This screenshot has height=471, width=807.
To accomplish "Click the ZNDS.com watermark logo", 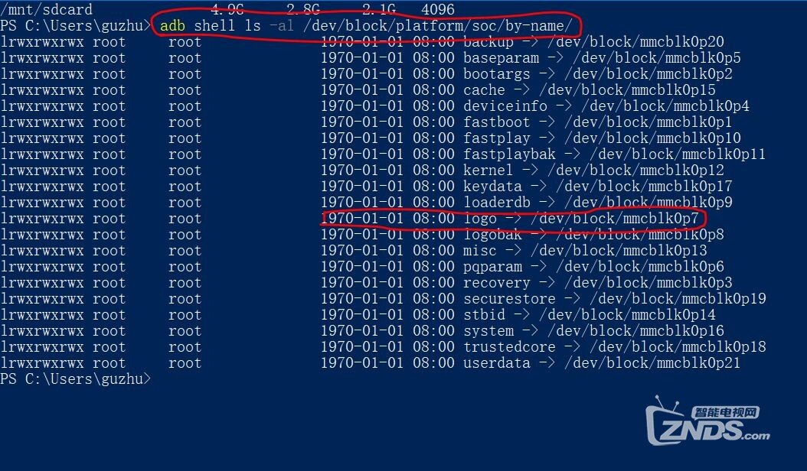I will coord(707,421).
